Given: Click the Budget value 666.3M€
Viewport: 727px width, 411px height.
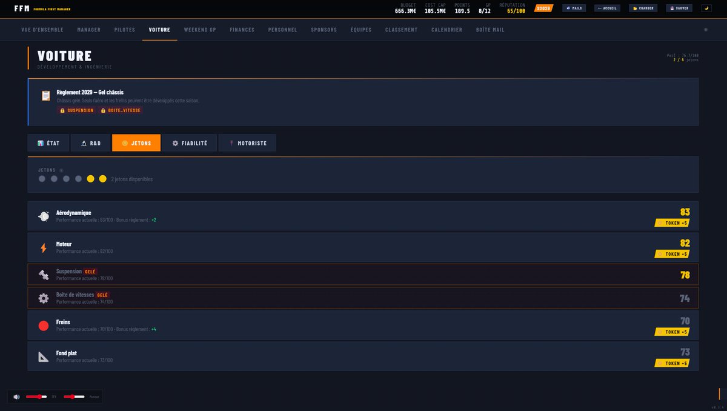Looking at the screenshot, I should click(x=405, y=11).
